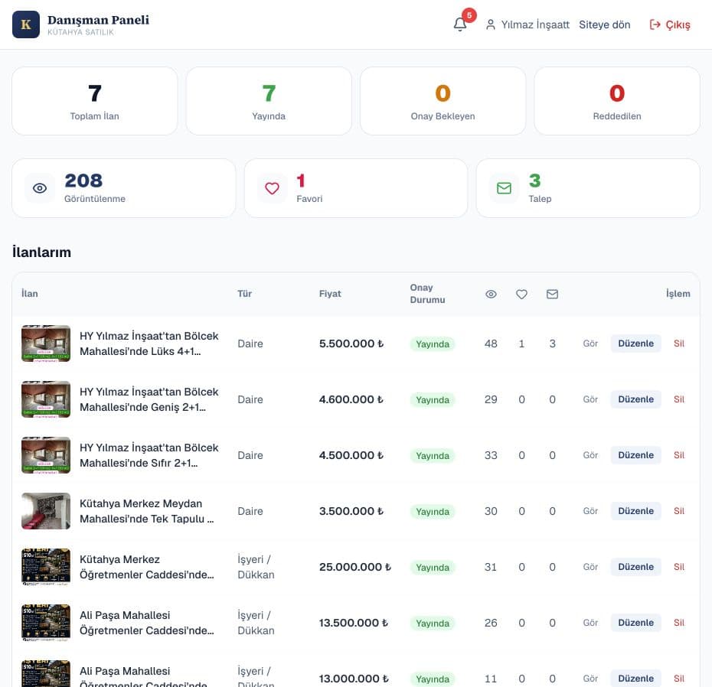Screen dimensions: 712x687
Task: Click the Tür column header
Action: coord(244,294)
